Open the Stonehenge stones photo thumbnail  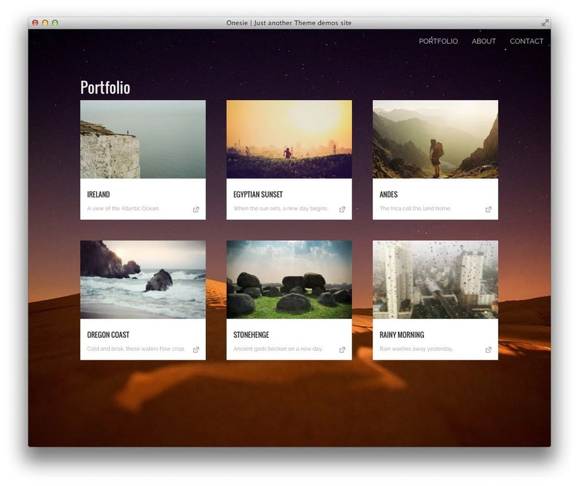289,280
